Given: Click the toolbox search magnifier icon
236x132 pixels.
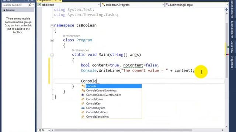Looking at the screenshot, I should coord(30,5).
